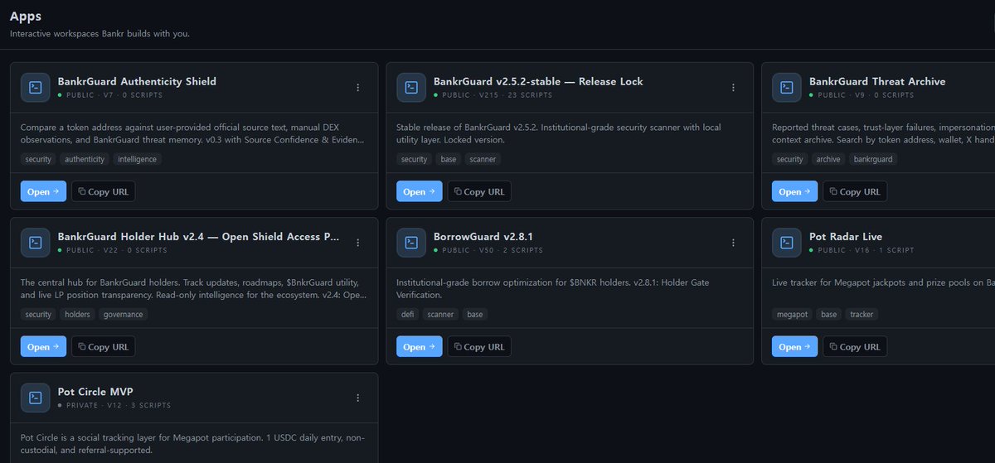Open the three-dot menu for BorrowGuard v2.8.1

(734, 243)
